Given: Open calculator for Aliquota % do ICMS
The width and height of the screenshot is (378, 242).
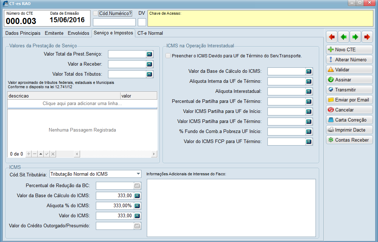Looking at the screenshot, I should pos(137,206).
